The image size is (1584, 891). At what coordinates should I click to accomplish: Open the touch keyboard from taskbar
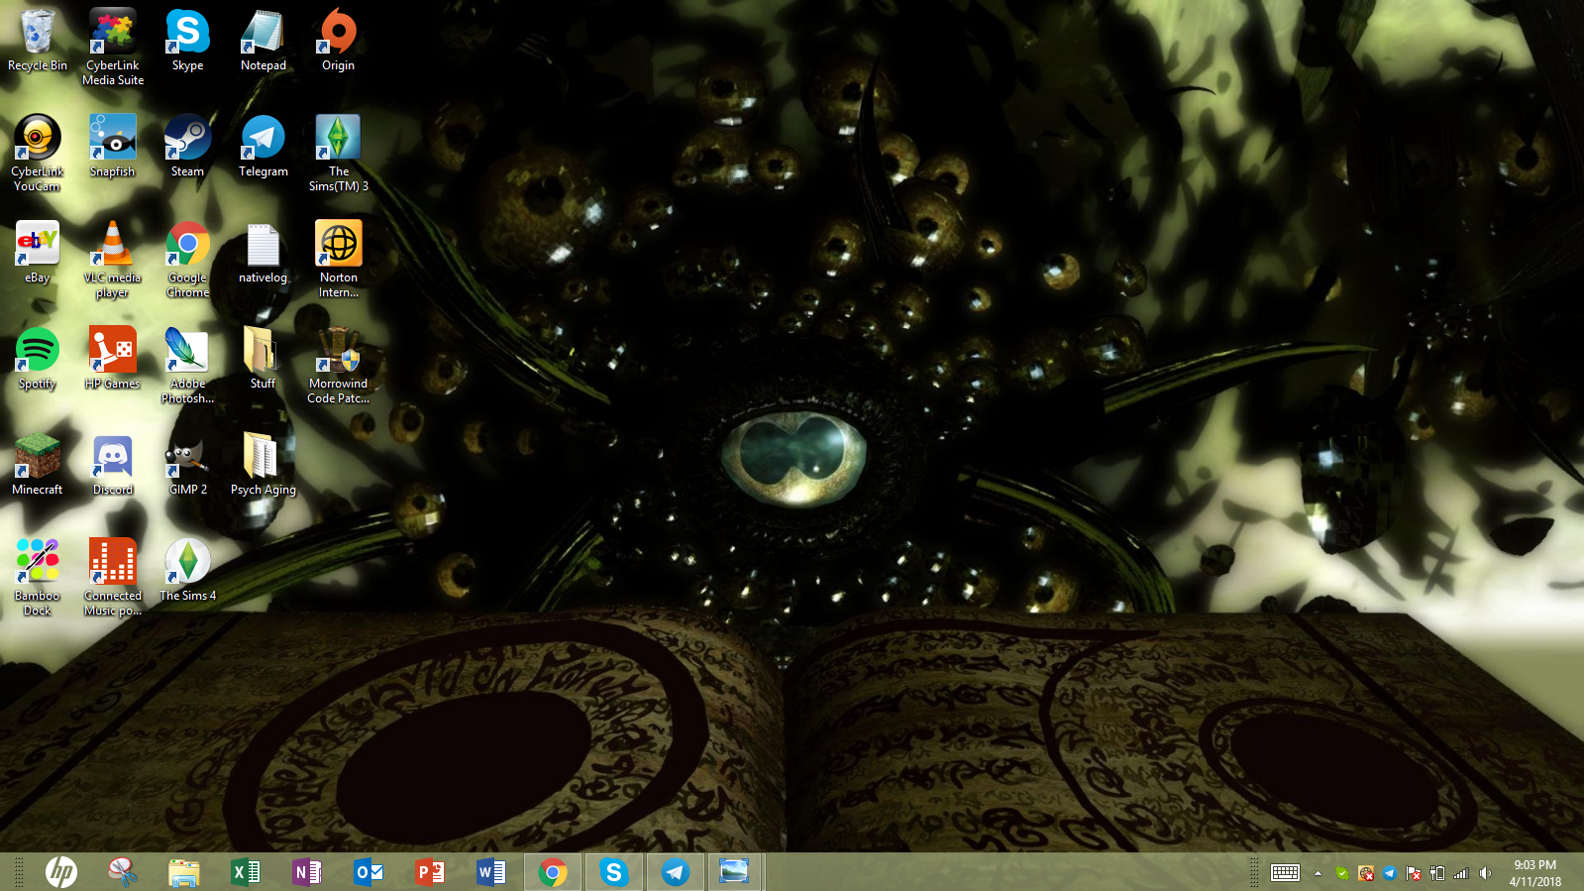[1285, 873]
